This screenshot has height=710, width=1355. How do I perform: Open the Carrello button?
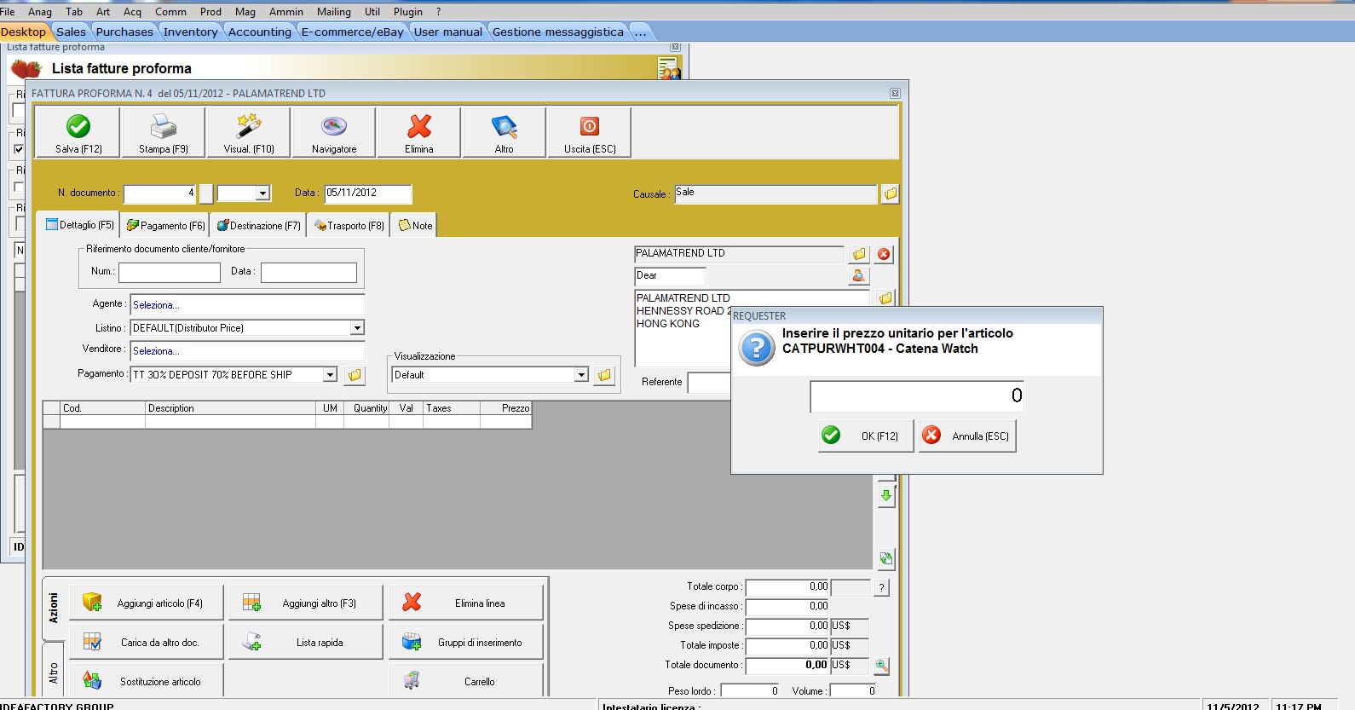pyautogui.click(x=466, y=681)
